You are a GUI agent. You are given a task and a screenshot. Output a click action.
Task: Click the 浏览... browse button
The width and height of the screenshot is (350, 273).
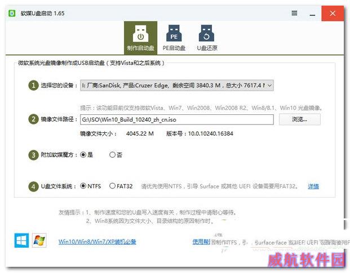click(x=299, y=119)
